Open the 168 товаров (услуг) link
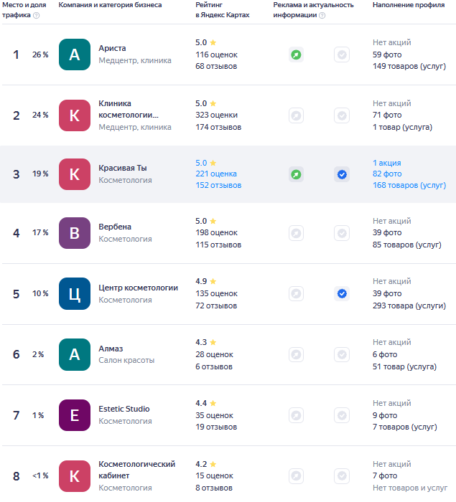 (409, 185)
